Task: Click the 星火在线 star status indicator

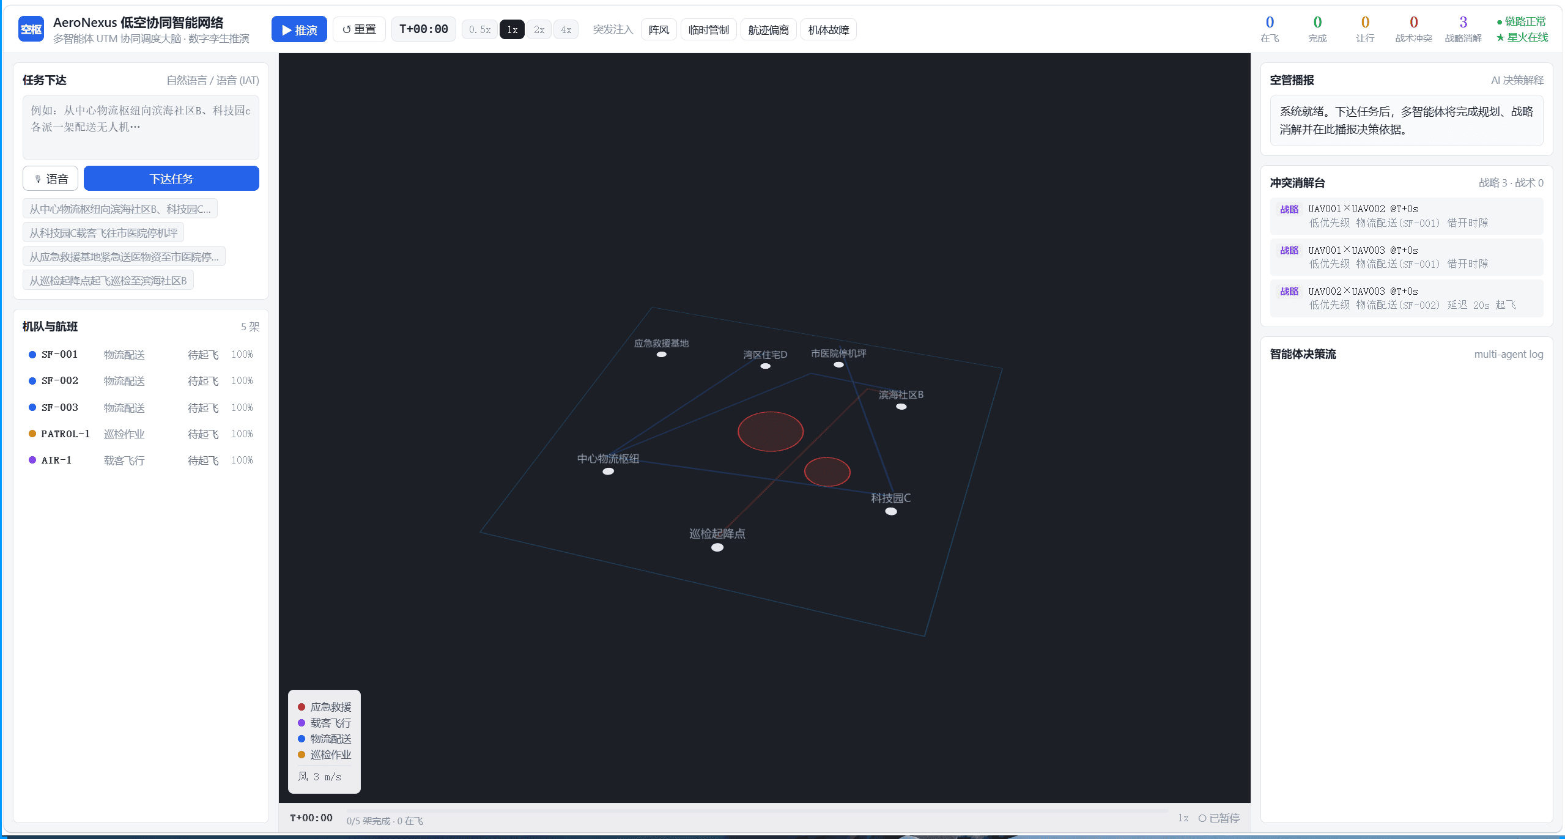Action: (1522, 37)
